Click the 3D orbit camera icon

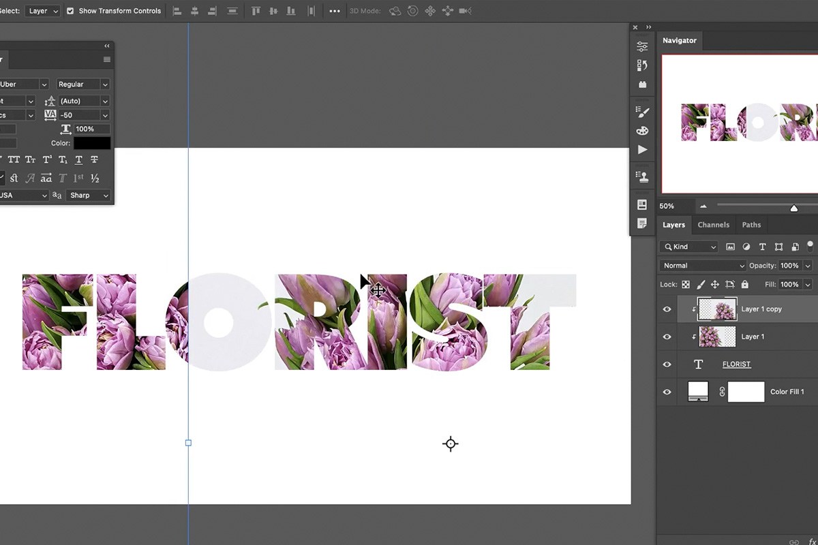coord(395,11)
